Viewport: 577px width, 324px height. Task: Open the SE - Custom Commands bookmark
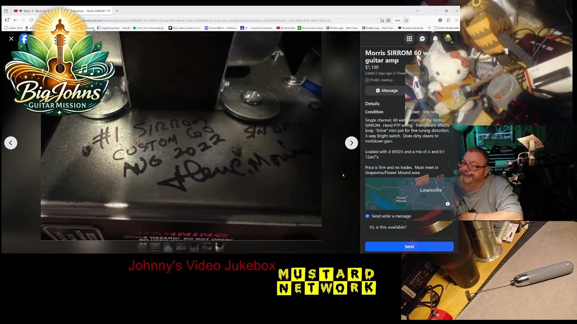257,28
